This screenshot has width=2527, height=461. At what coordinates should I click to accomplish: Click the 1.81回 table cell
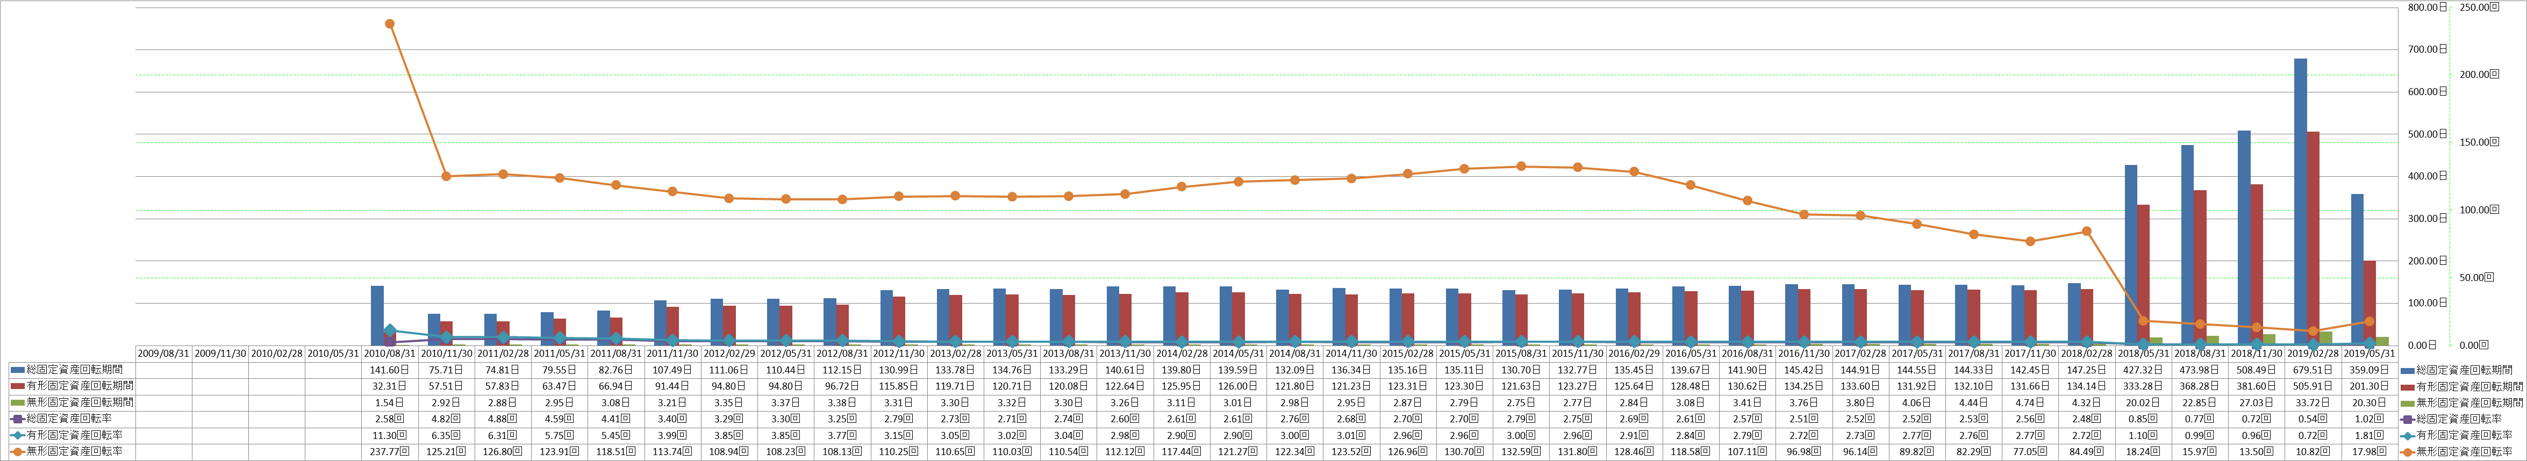coord(2370,436)
